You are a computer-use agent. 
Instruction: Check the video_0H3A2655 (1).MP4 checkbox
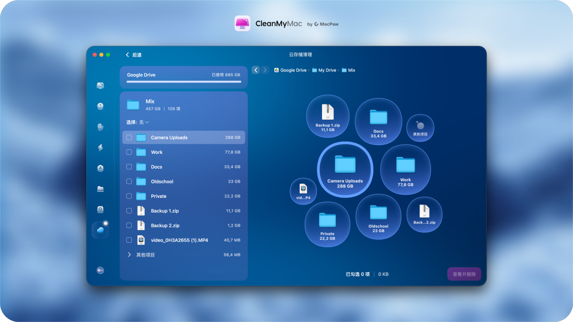[x=129, y=240]
